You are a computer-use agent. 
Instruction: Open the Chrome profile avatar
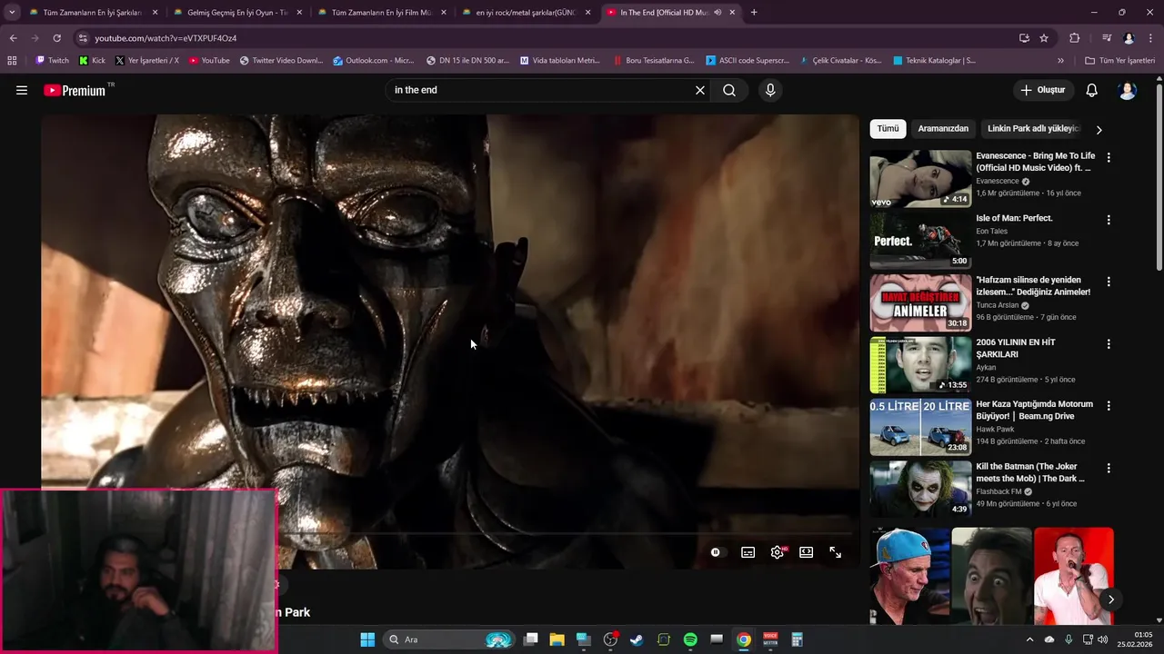[1129, 38]
